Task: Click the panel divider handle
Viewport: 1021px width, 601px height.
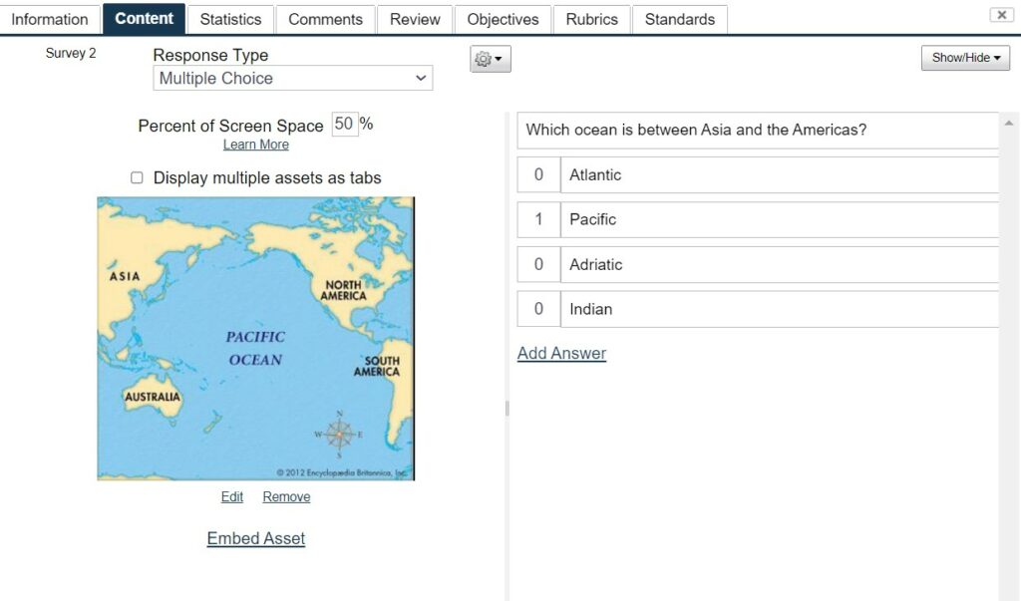Action: pos(507,409)
